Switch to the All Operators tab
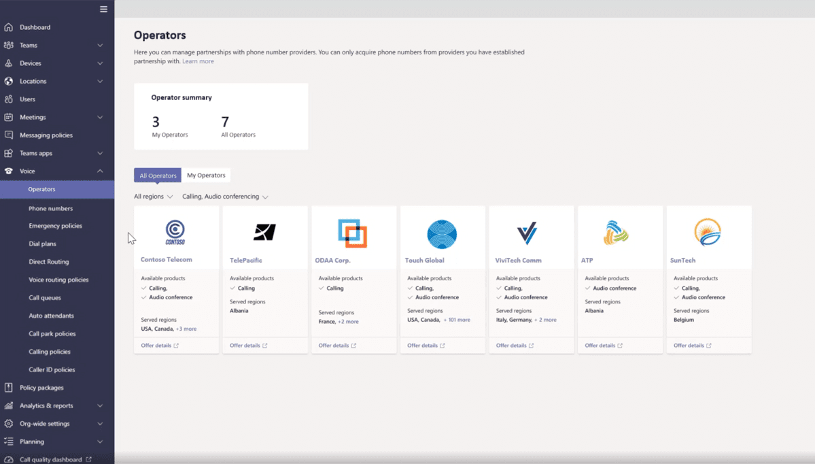The width and height of the screenshot is (815, 464). tap(158, 176)
